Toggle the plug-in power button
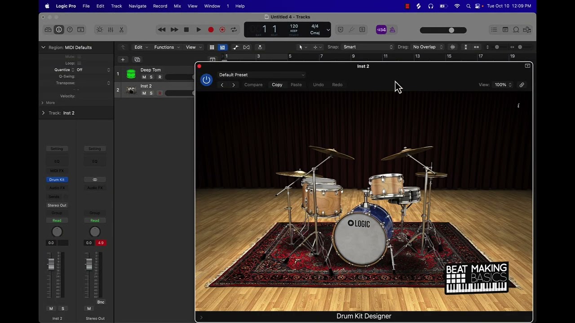 coord(206,80)
